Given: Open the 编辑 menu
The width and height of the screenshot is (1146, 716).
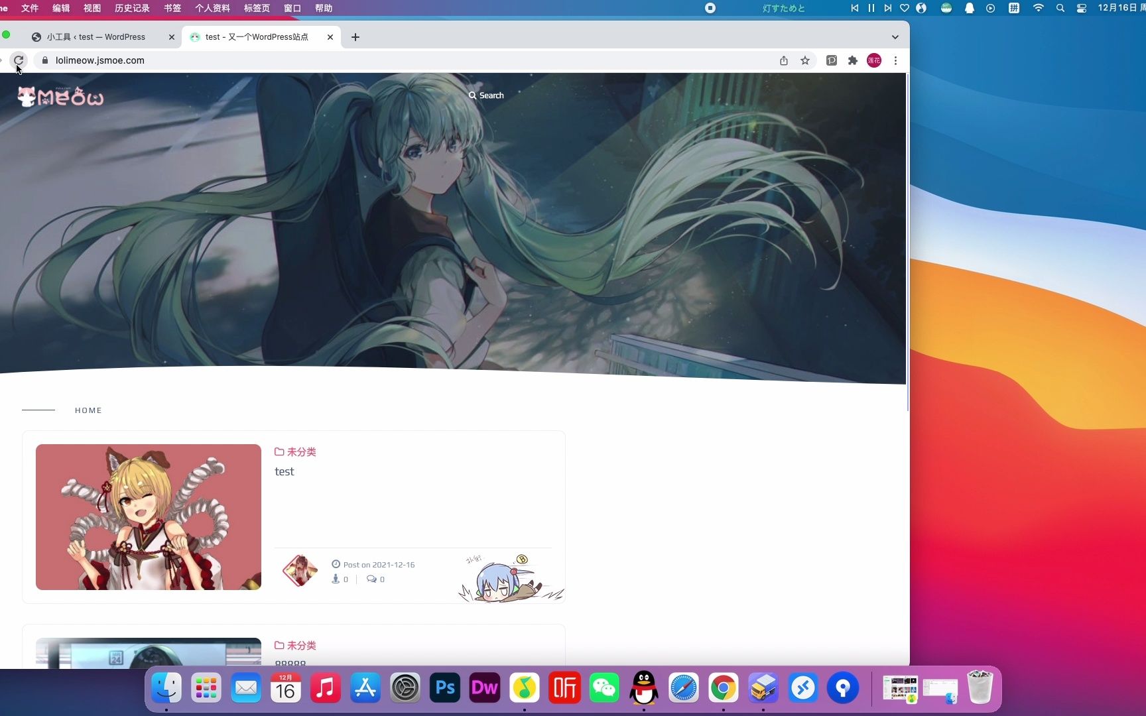Looking at the screenshot, I should pos(61,8).
